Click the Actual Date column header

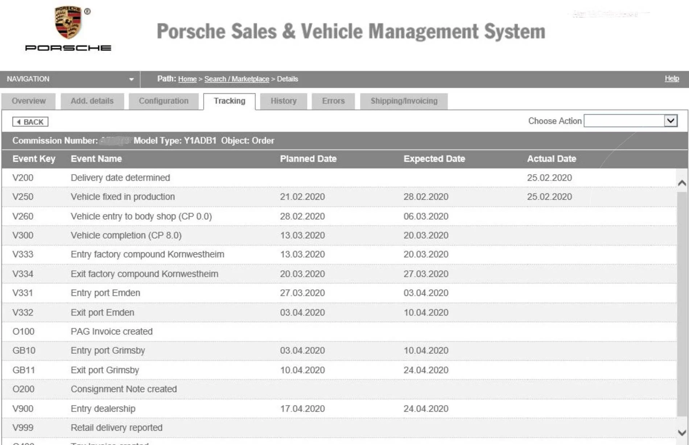pyautogui.click(x=552, y=159)
